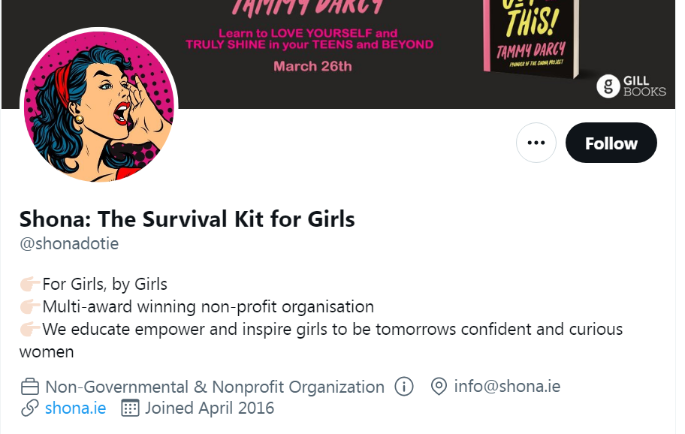
Task: Click the briefcase professional category icon
Action: [30, 387]
